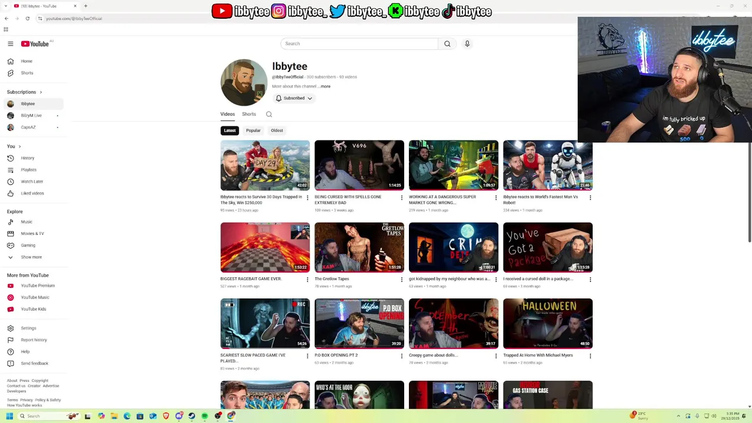
Task: Open the Privacy footer link
Action: click(x=26, y=400)
